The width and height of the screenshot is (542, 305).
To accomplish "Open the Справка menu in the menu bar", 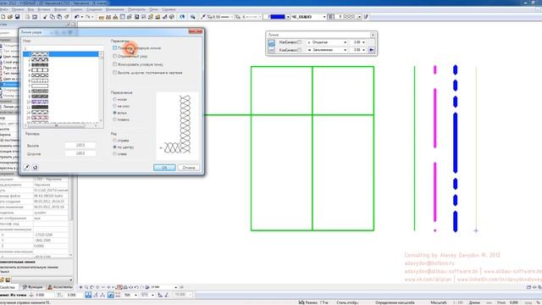I will [x=169, y=9].
